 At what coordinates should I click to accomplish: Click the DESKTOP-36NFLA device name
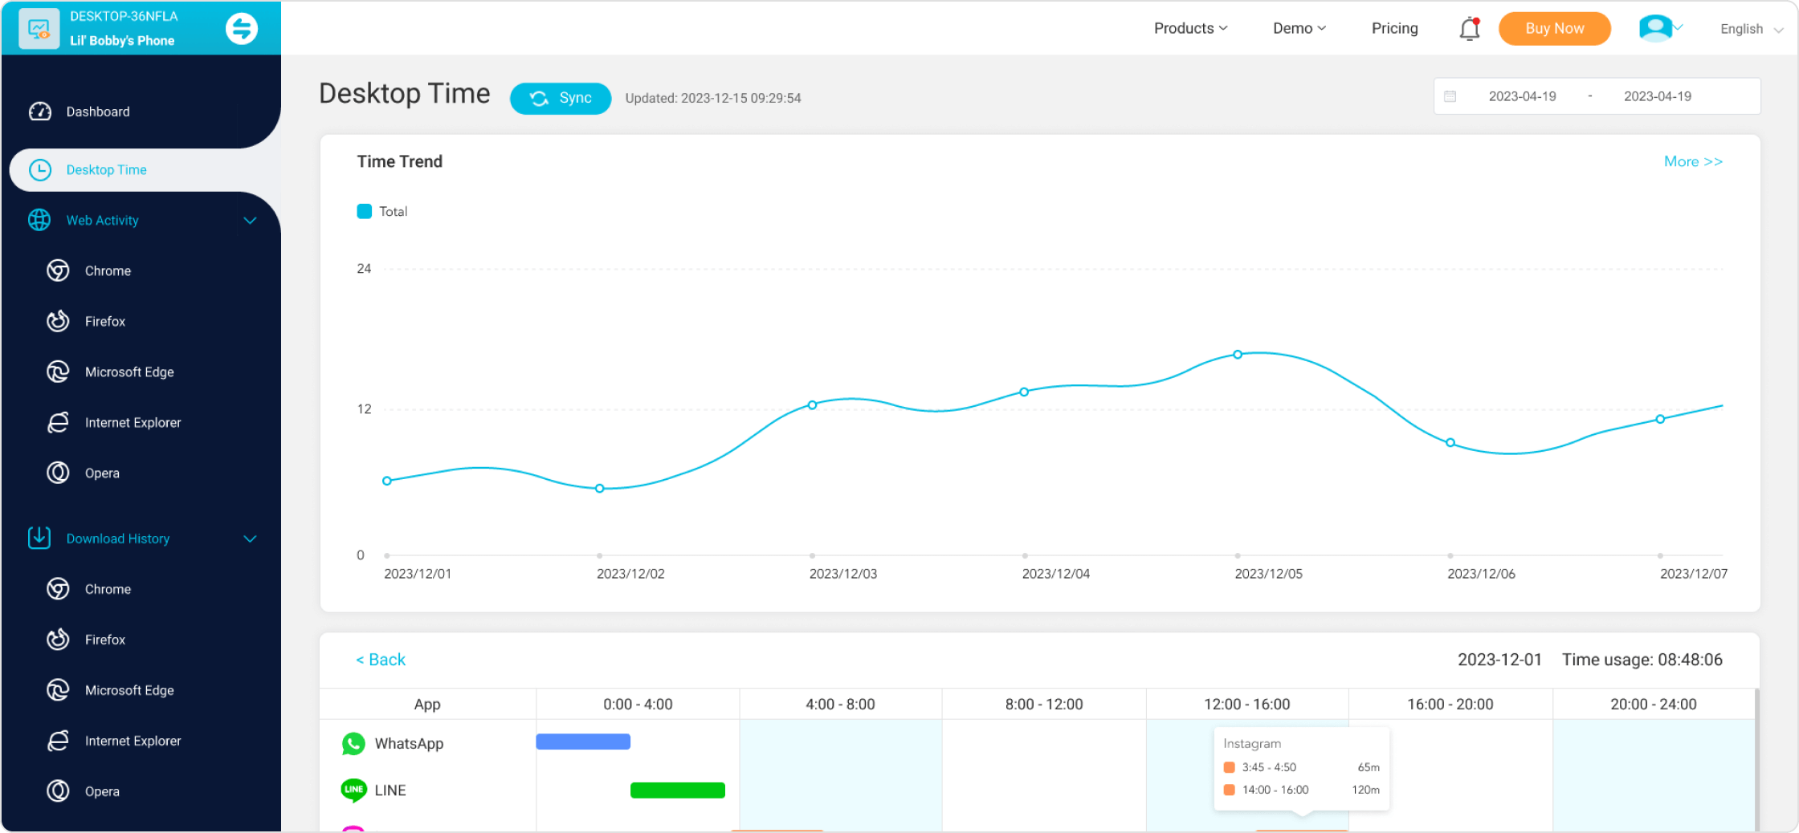[124, 16]
